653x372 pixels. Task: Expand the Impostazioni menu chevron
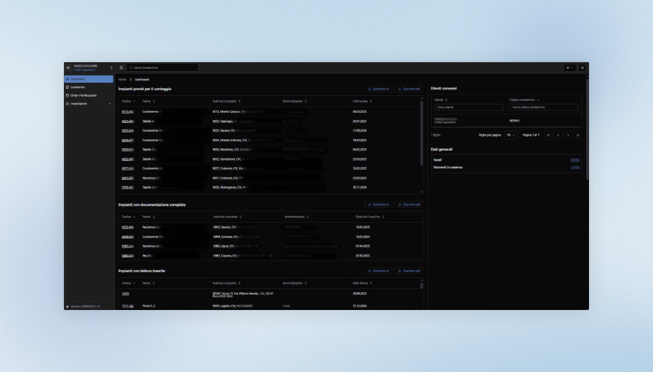coord(110,104)
